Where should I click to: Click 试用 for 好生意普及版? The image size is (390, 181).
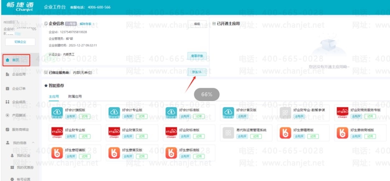142,156
